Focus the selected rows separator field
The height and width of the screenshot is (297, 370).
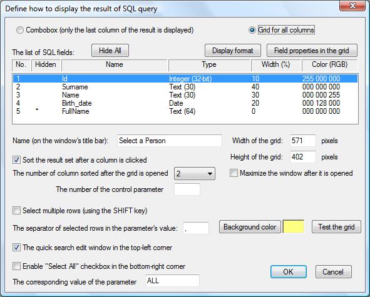196,228
